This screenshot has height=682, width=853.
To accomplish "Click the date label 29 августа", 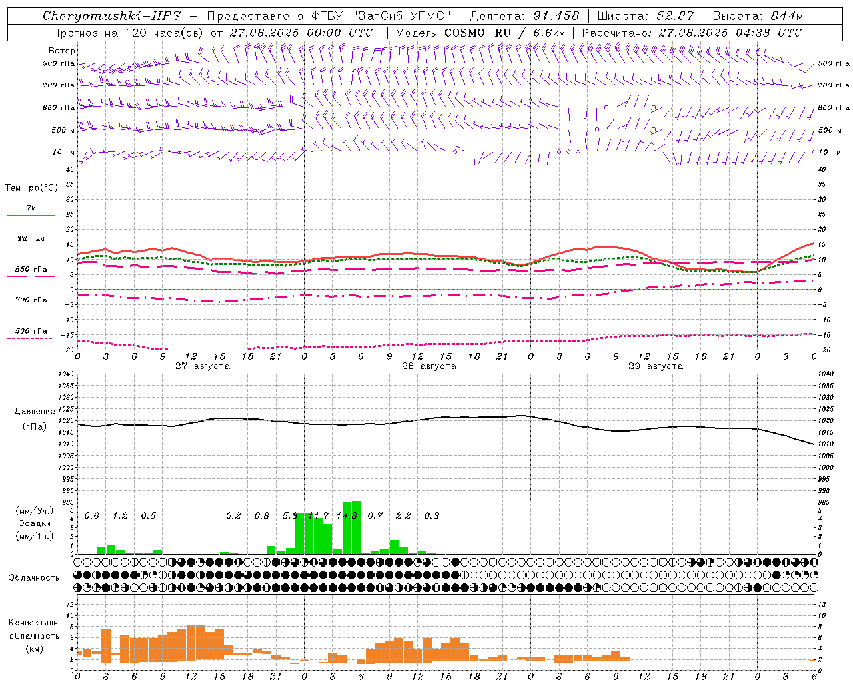I will [x=656, y=366].
